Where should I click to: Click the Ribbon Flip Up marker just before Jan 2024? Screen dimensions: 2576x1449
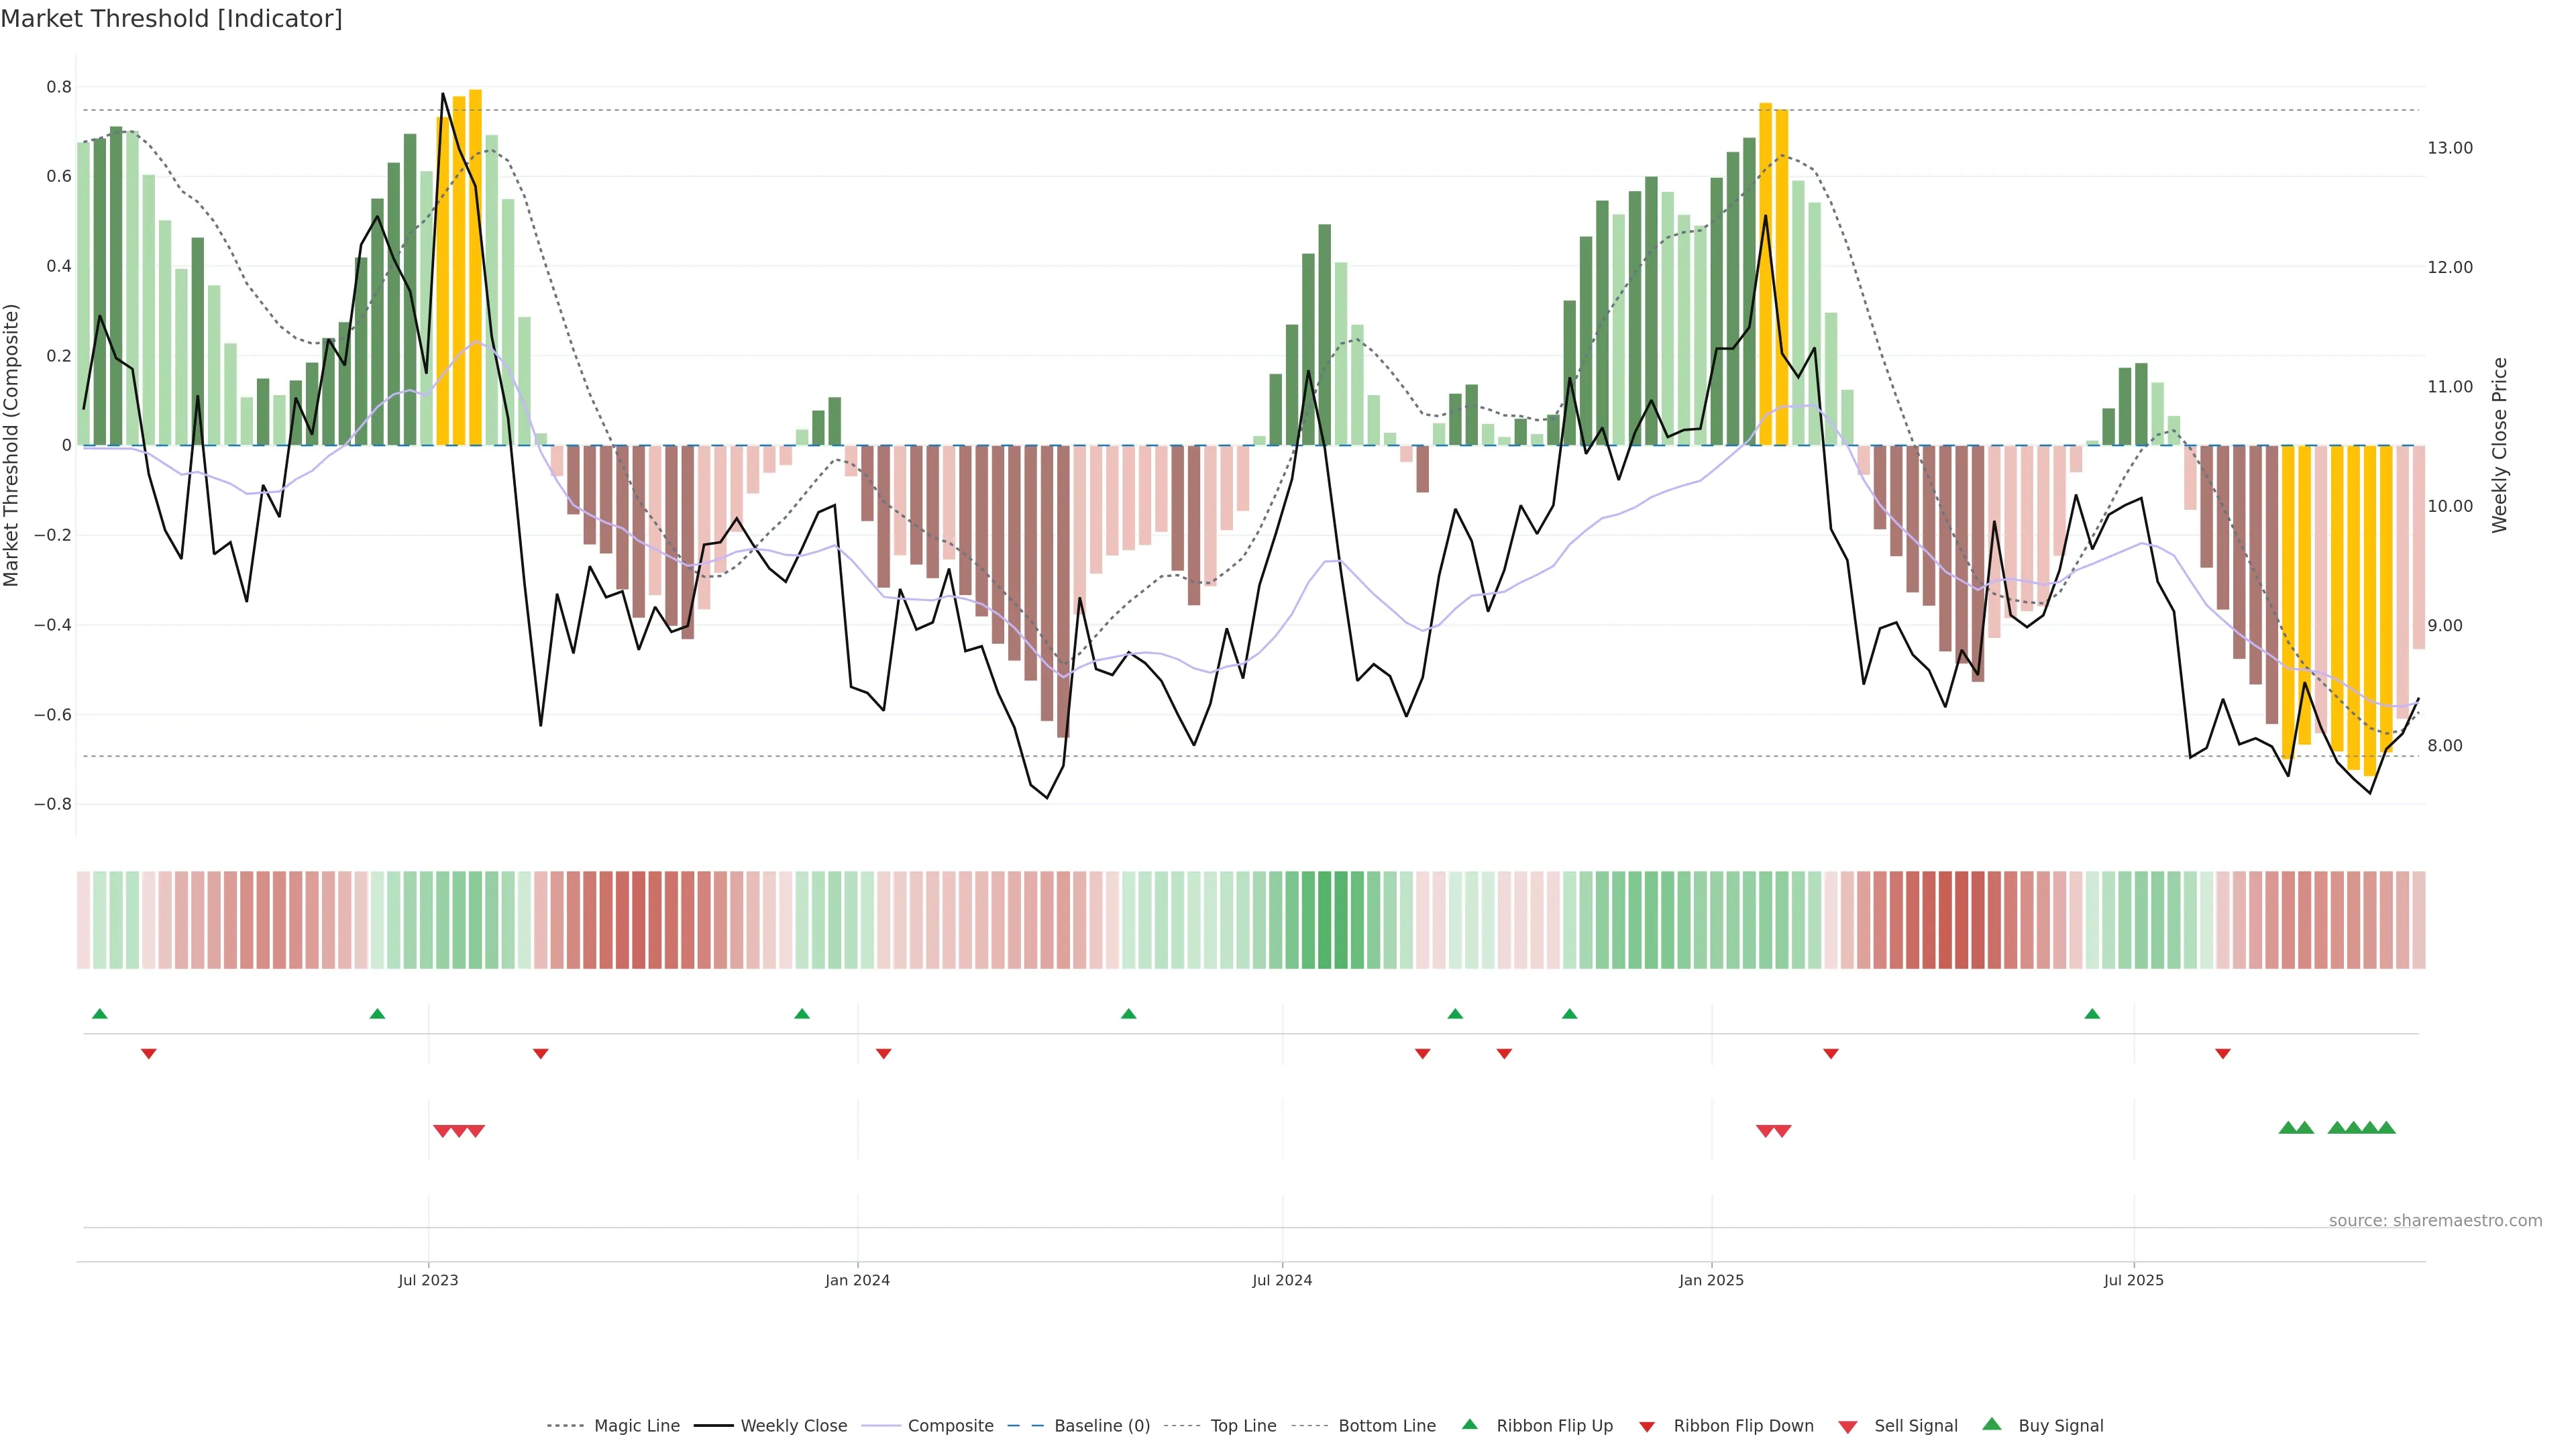tap(802, 1014)
